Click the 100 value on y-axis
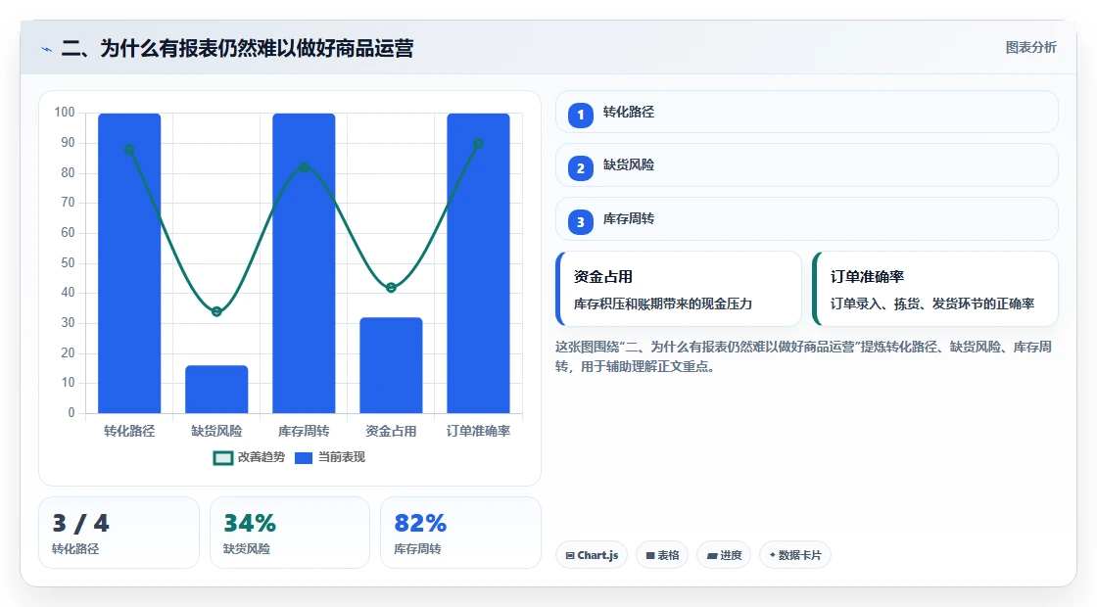The height and width of the screenshot is (607, 1097). coord(65,112)
